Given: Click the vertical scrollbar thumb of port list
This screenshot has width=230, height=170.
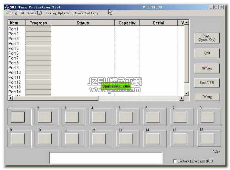Looking at the screenshot, I should 186,54.
